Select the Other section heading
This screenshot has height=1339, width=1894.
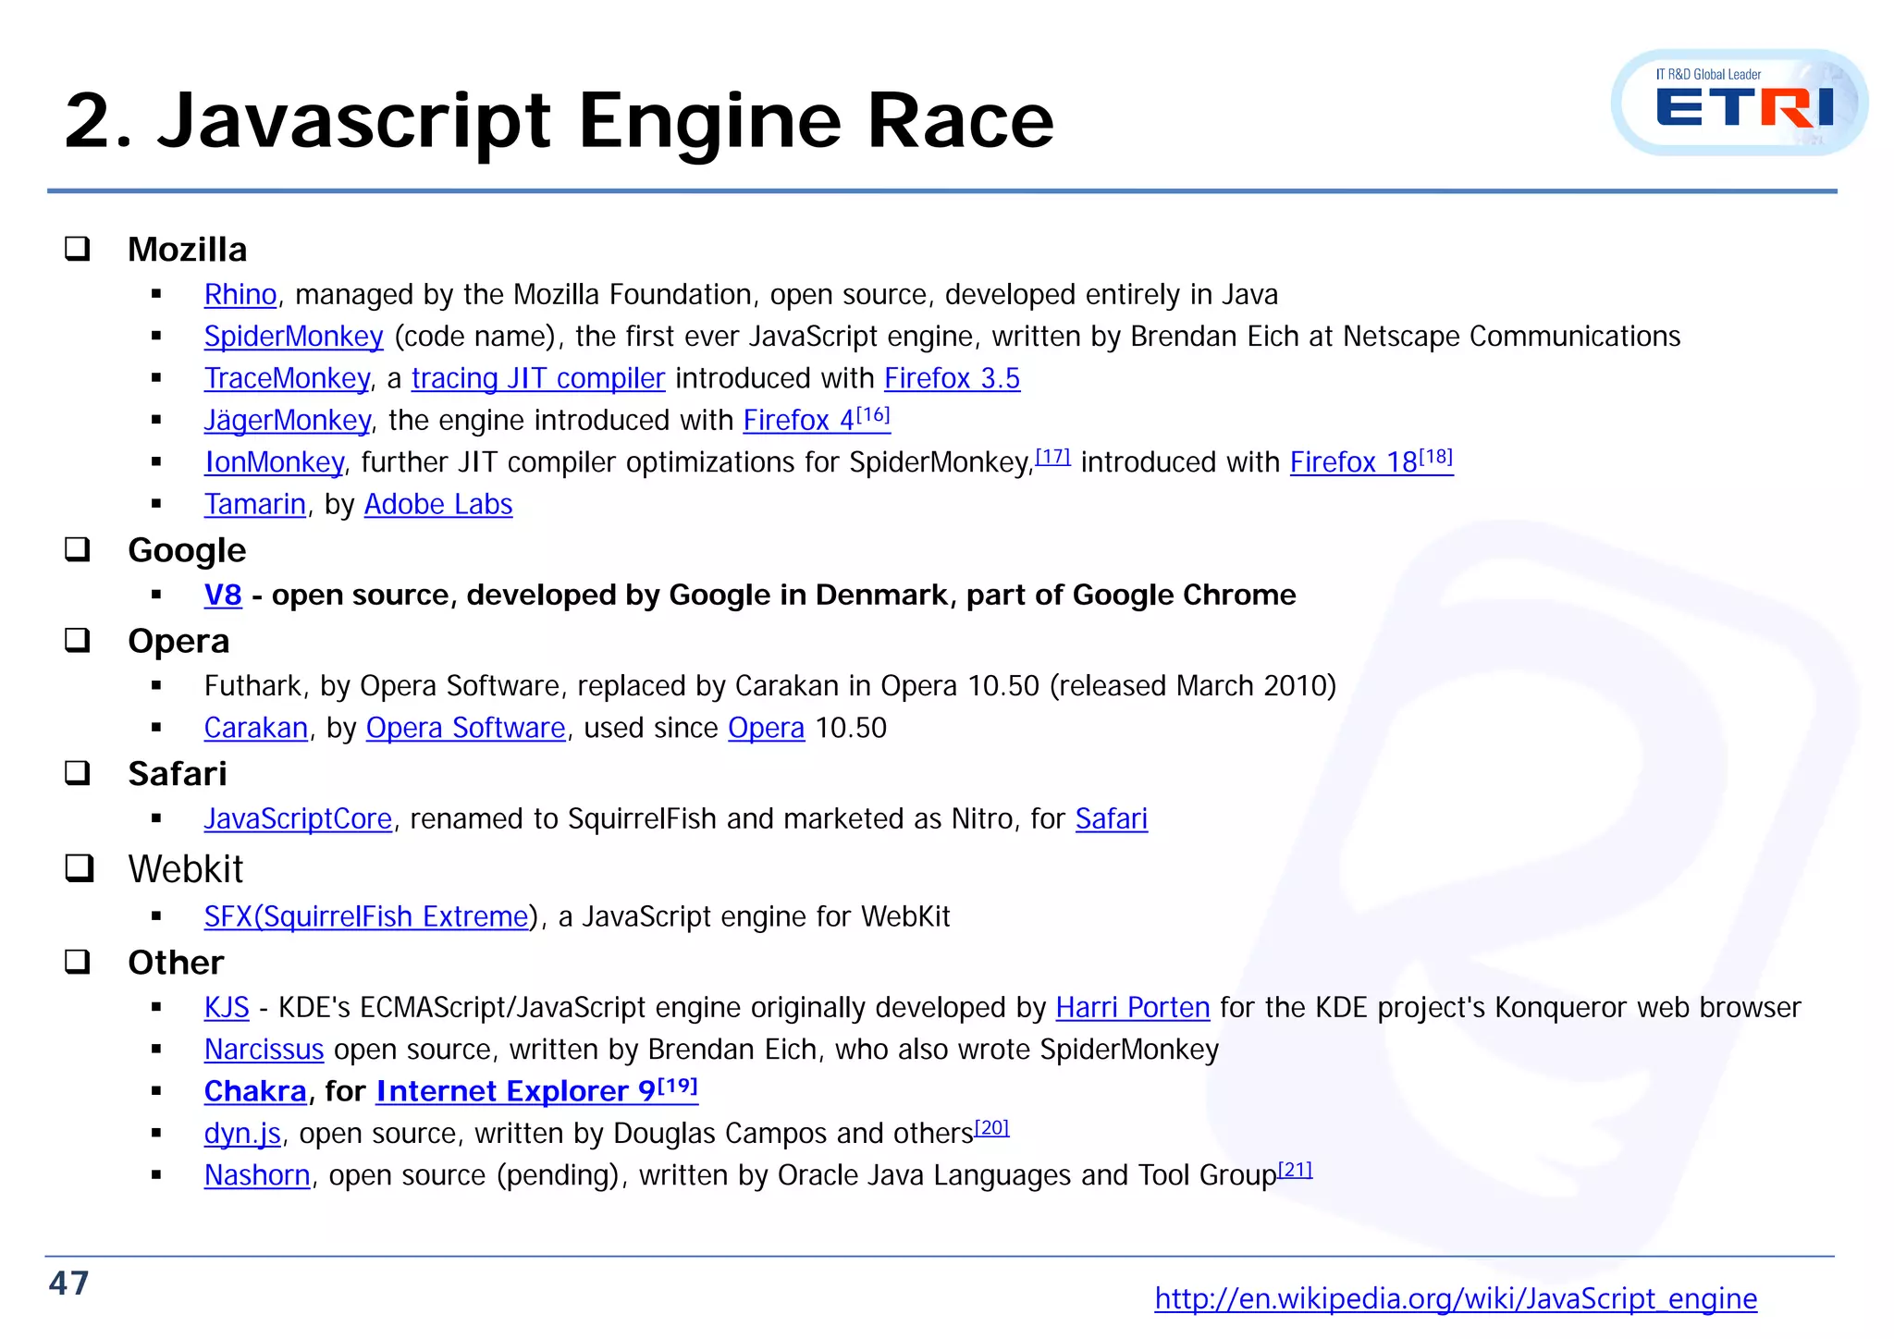(176, 963)
